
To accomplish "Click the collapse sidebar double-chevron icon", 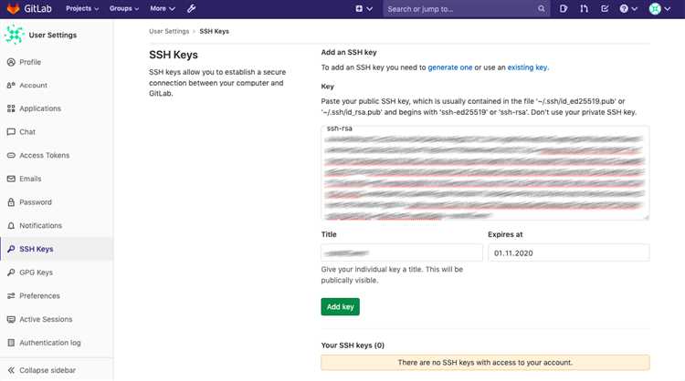I will [11, 370].
